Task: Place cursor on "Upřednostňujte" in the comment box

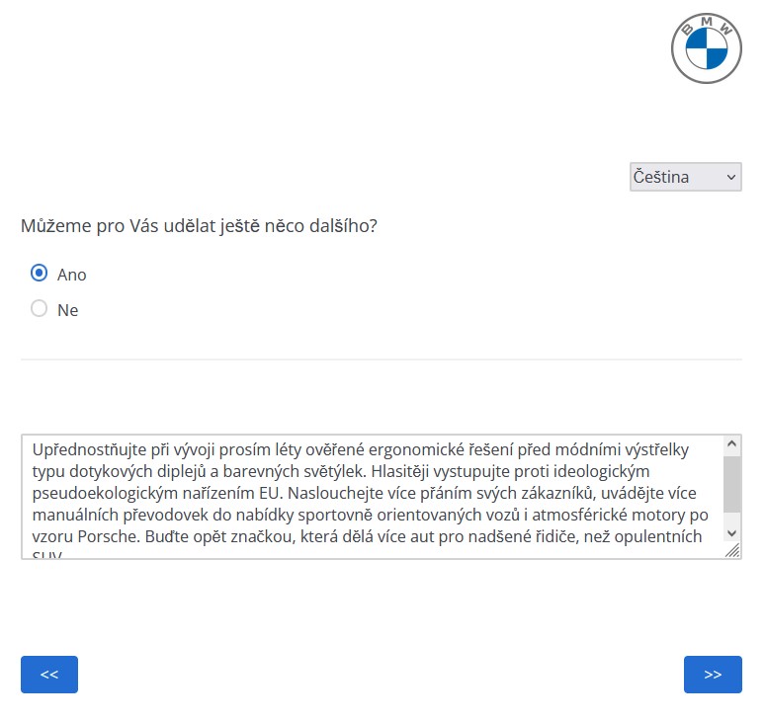Action: (83, 448)
